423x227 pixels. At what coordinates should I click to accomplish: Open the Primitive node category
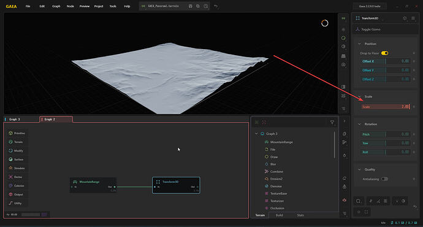point(17,133)
